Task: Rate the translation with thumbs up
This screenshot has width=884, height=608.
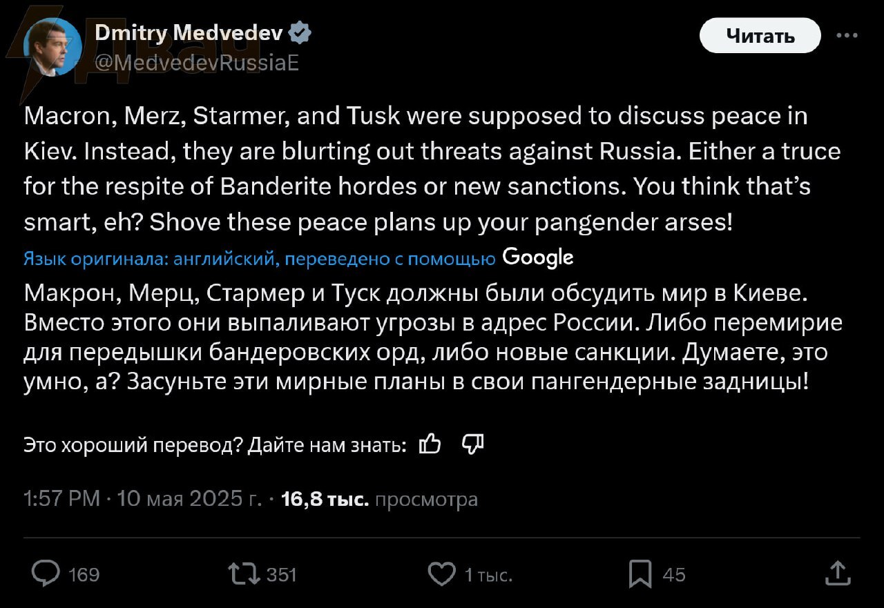Action: point(430,445)
